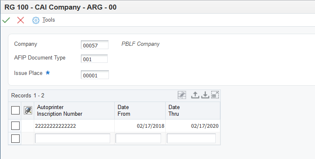Click the Records 1 - 2 label
Image resolution: width=315 pixels, height=159 pixels.
[28, 95]
